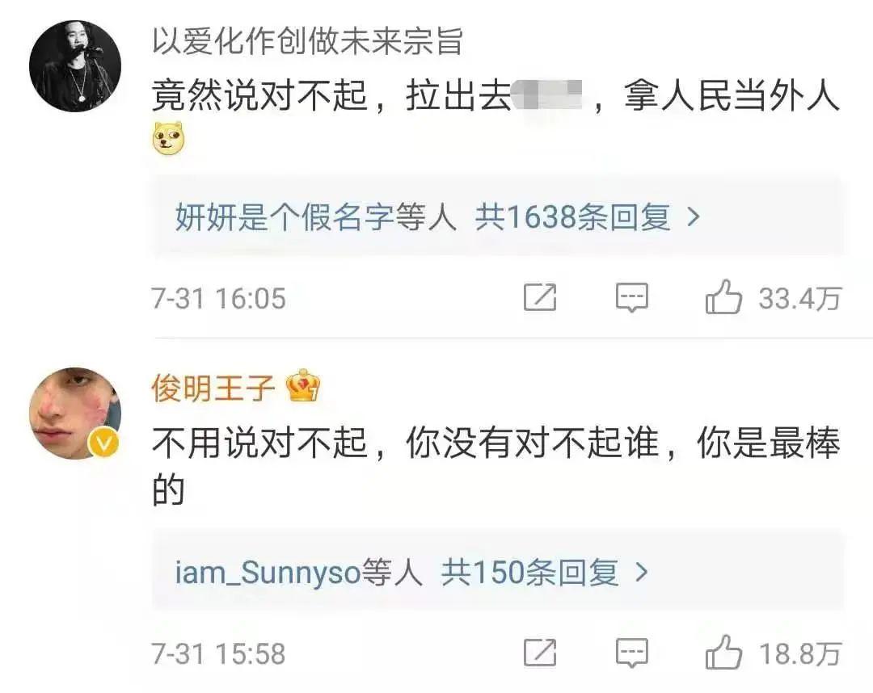
Task: Open the username 俊明王子
Action: click(213, 388)
